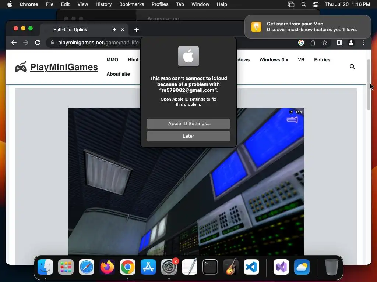
Task: Open the Window menu
Action: 200,4
